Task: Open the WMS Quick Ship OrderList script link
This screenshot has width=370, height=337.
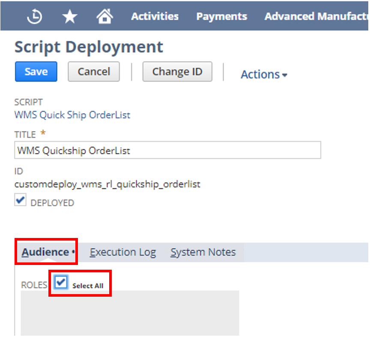Action: tap(72, 115)
